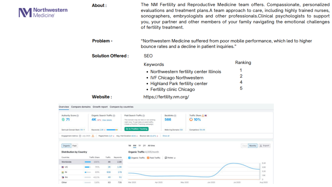Open US keywords value 1.9K
This screenshot has width=332, height=187.
click(x=120, y=167)
